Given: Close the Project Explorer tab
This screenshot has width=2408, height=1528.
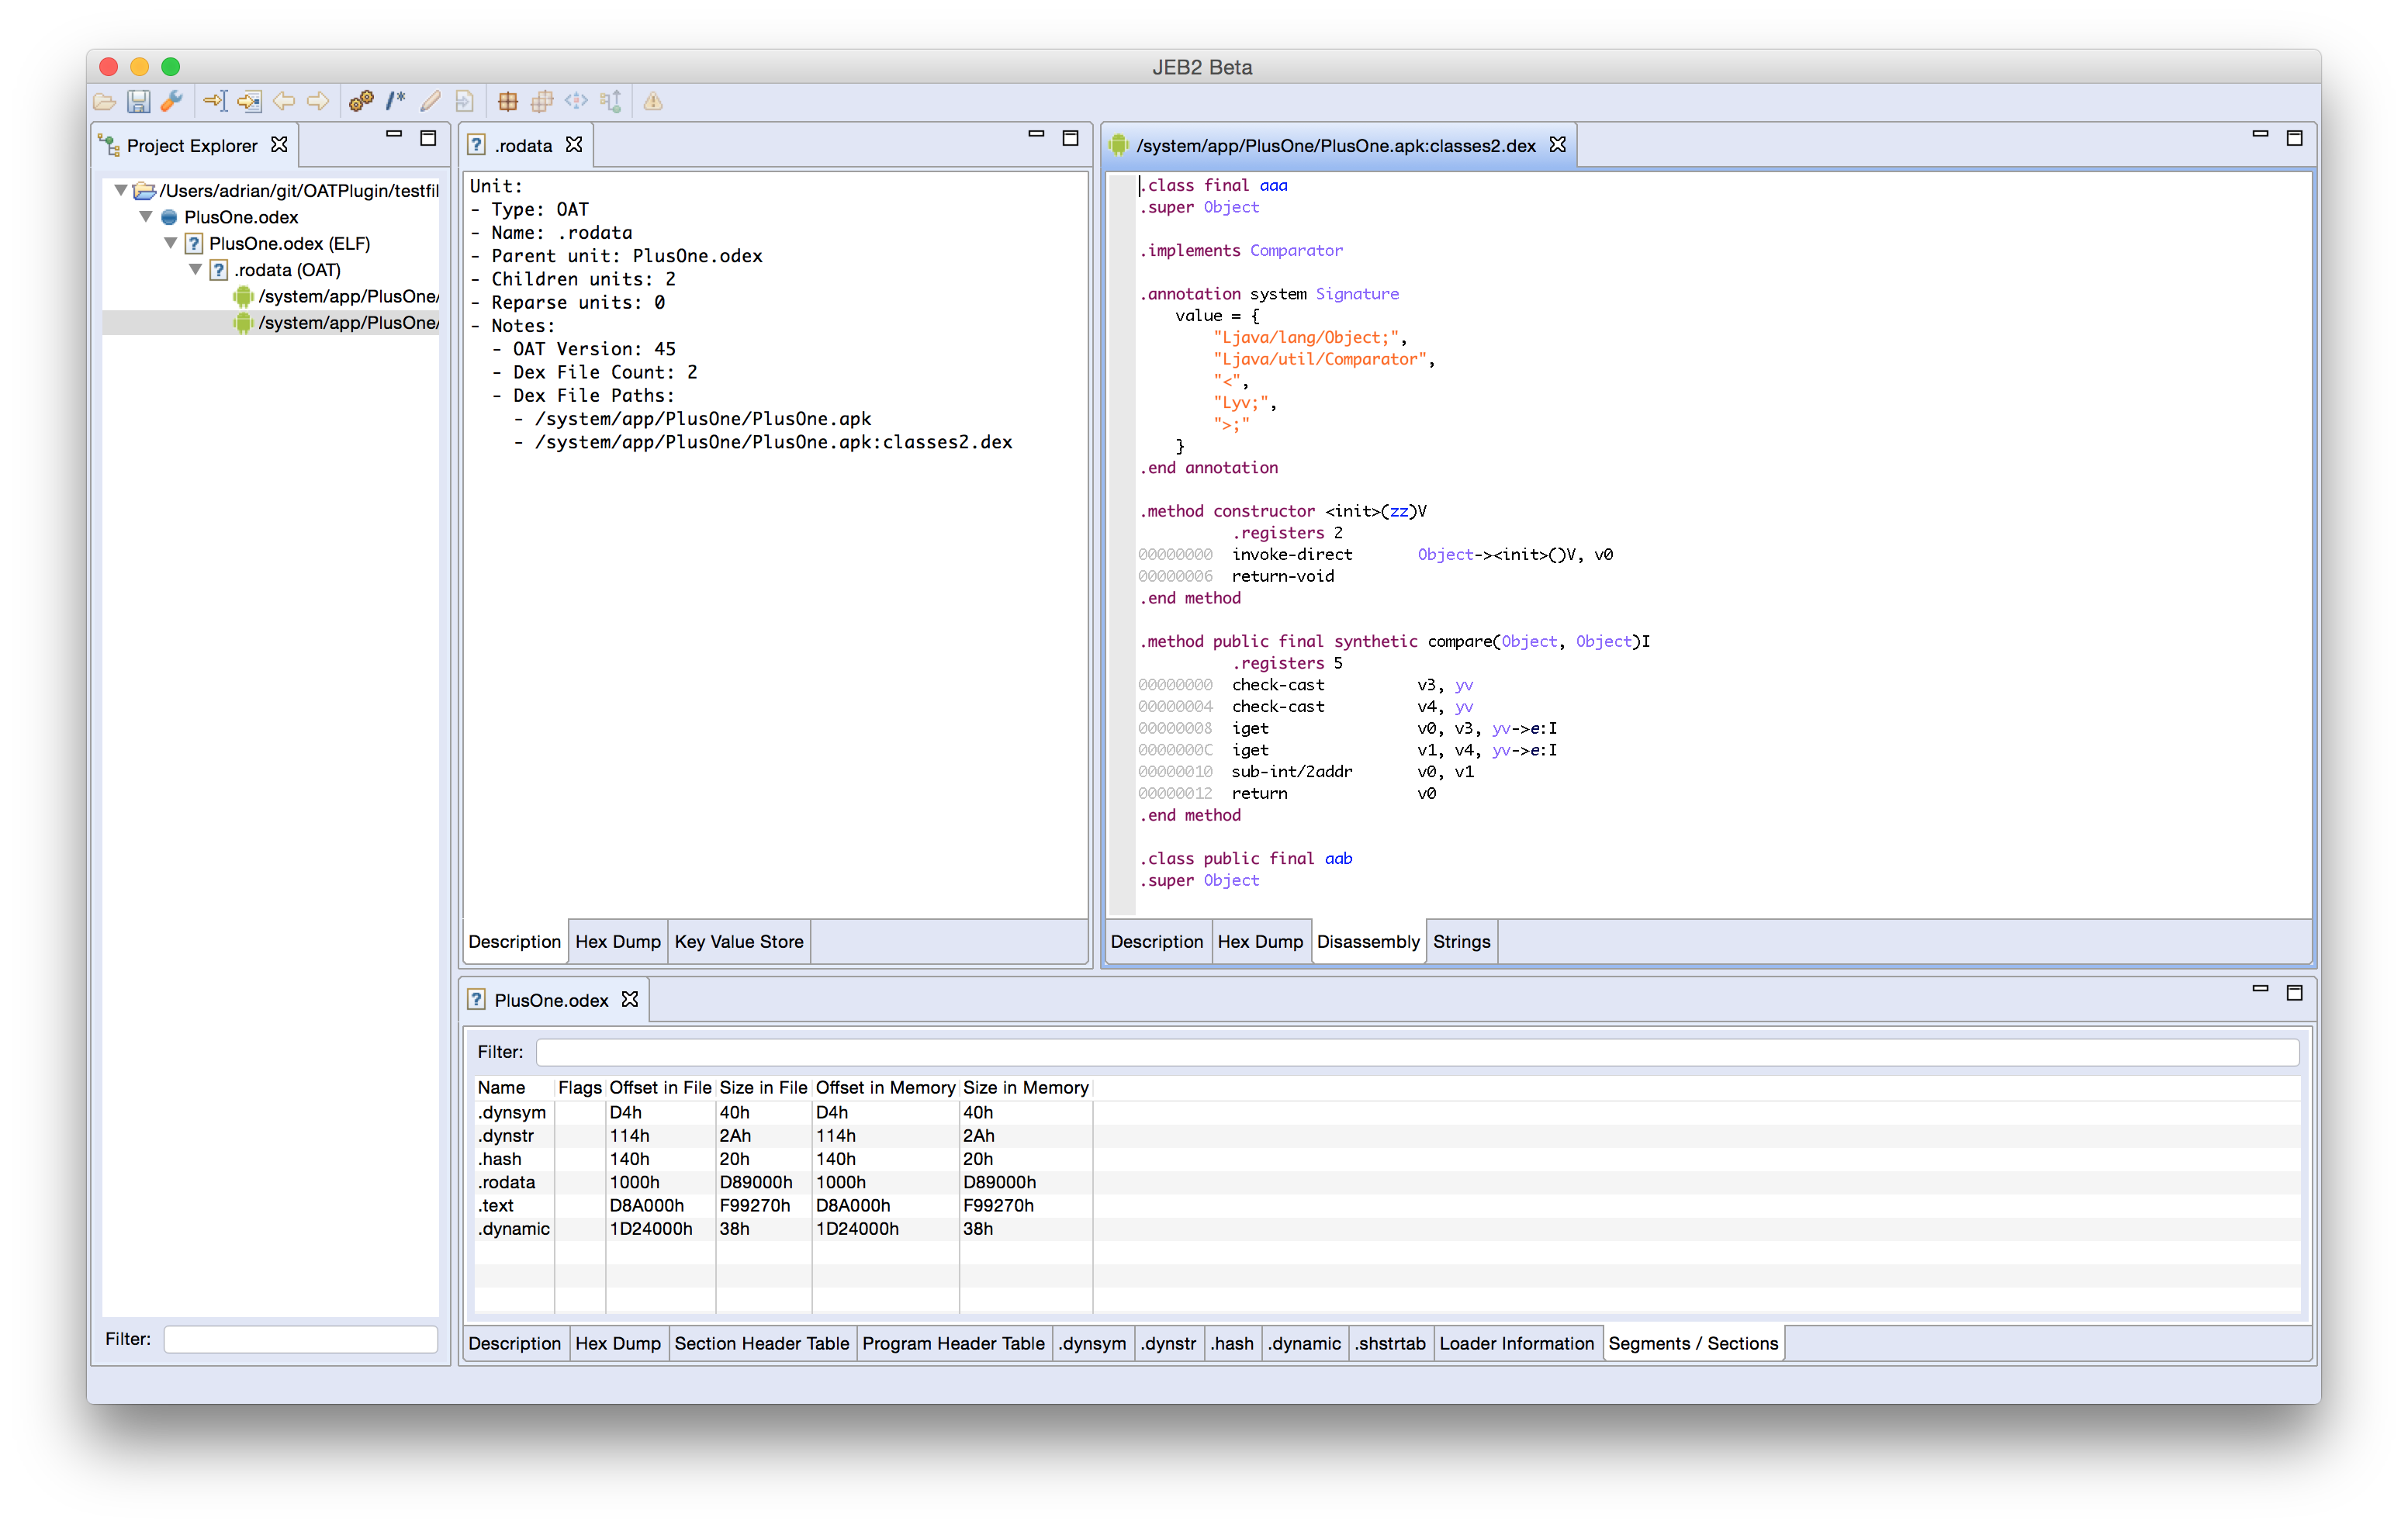Looking at the screenshot, I should (280, 145).
